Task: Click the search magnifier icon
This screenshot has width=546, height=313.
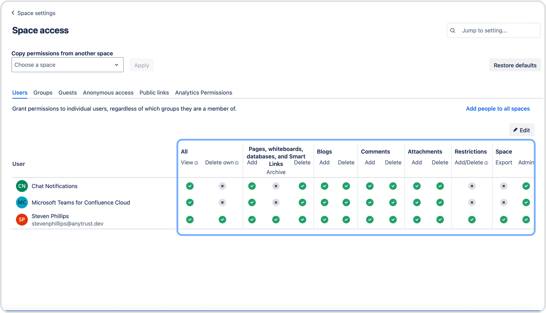Action: coord(453,31)
